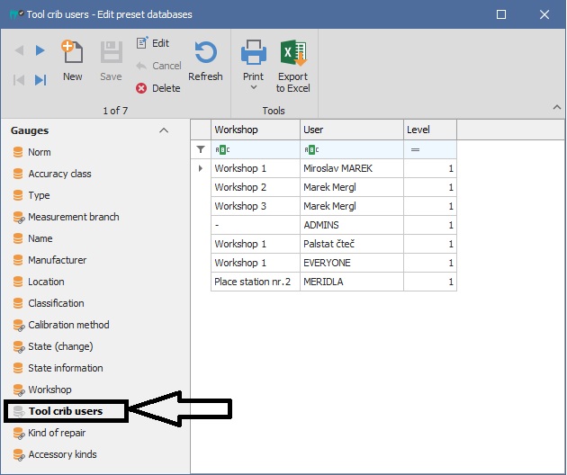Create a New record
This screenshot has height=475, width=567.
(72, 60)
